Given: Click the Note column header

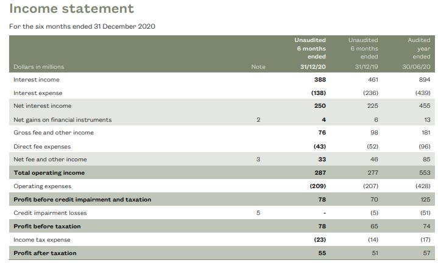Looking at the screenshot, I should tap(258, 66).
